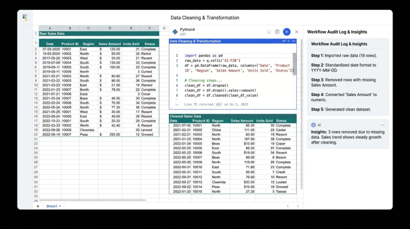The image size is (410, 229).
Task: Click the app logo in top-left corner
Action: click(25, 17)
